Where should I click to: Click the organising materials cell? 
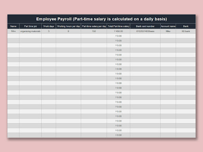click(31, 31)
